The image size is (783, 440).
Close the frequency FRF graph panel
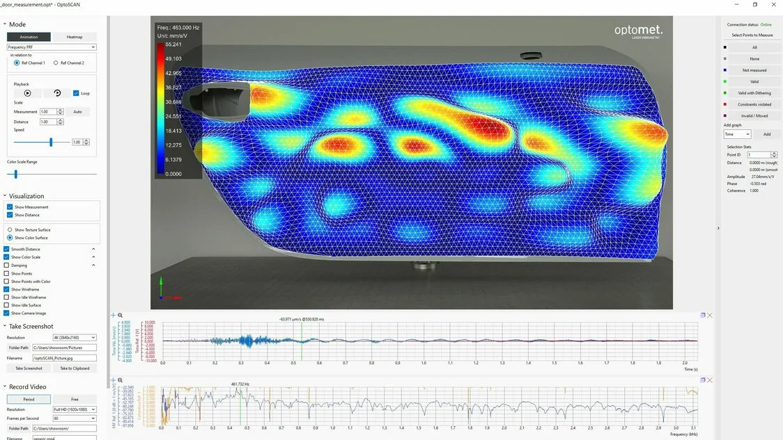[710, 380]
